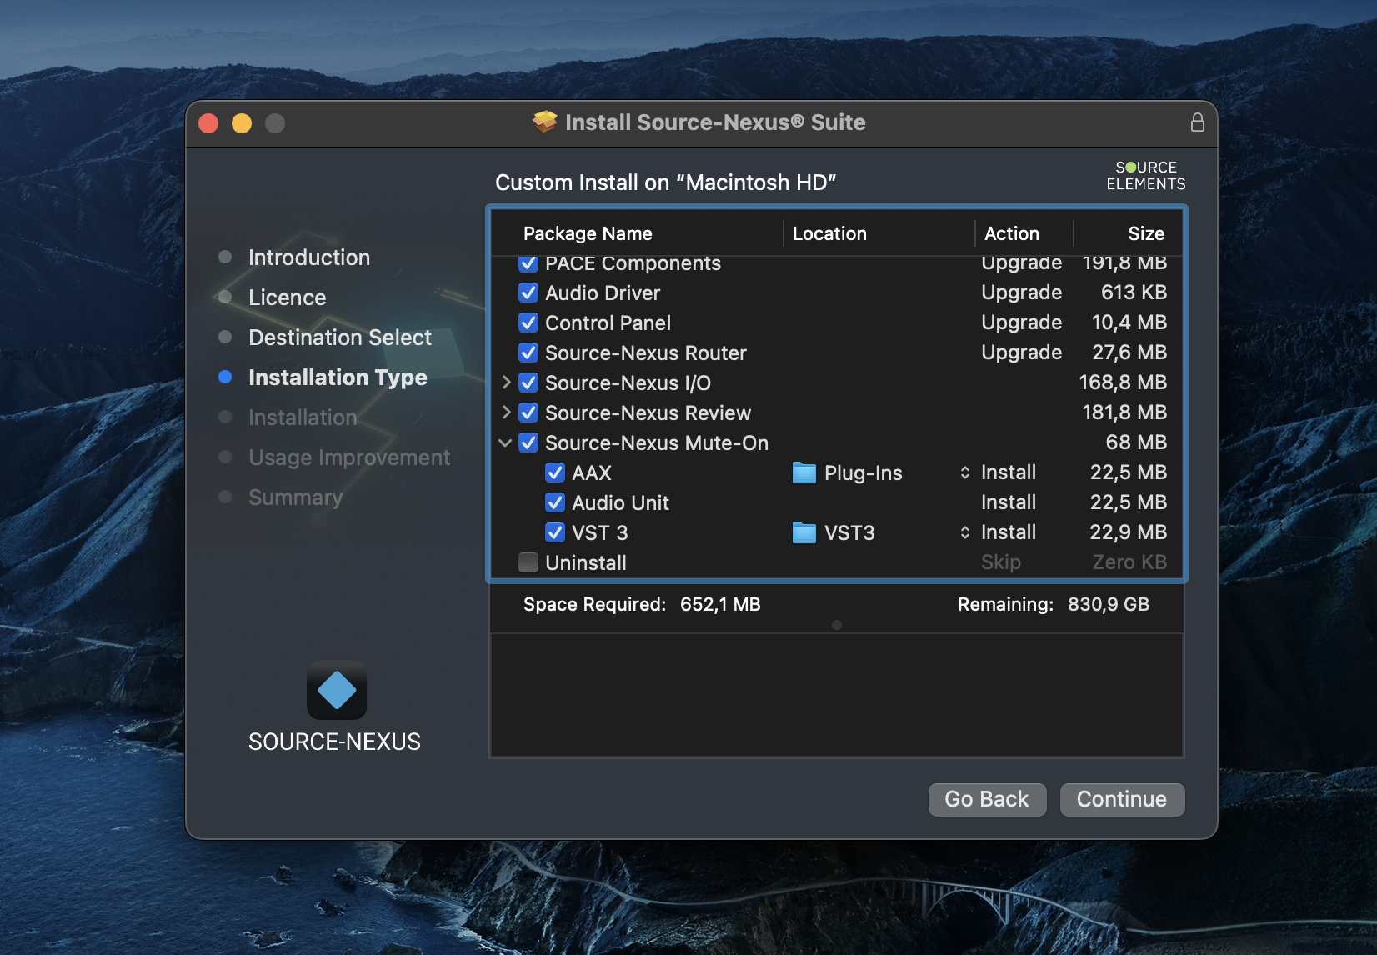Click the package box icon in title
This screenshot has height=955, width=1377.
click(545, 122)
